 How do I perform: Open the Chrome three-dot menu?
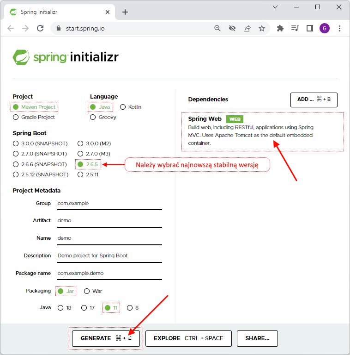click(339, 28)
